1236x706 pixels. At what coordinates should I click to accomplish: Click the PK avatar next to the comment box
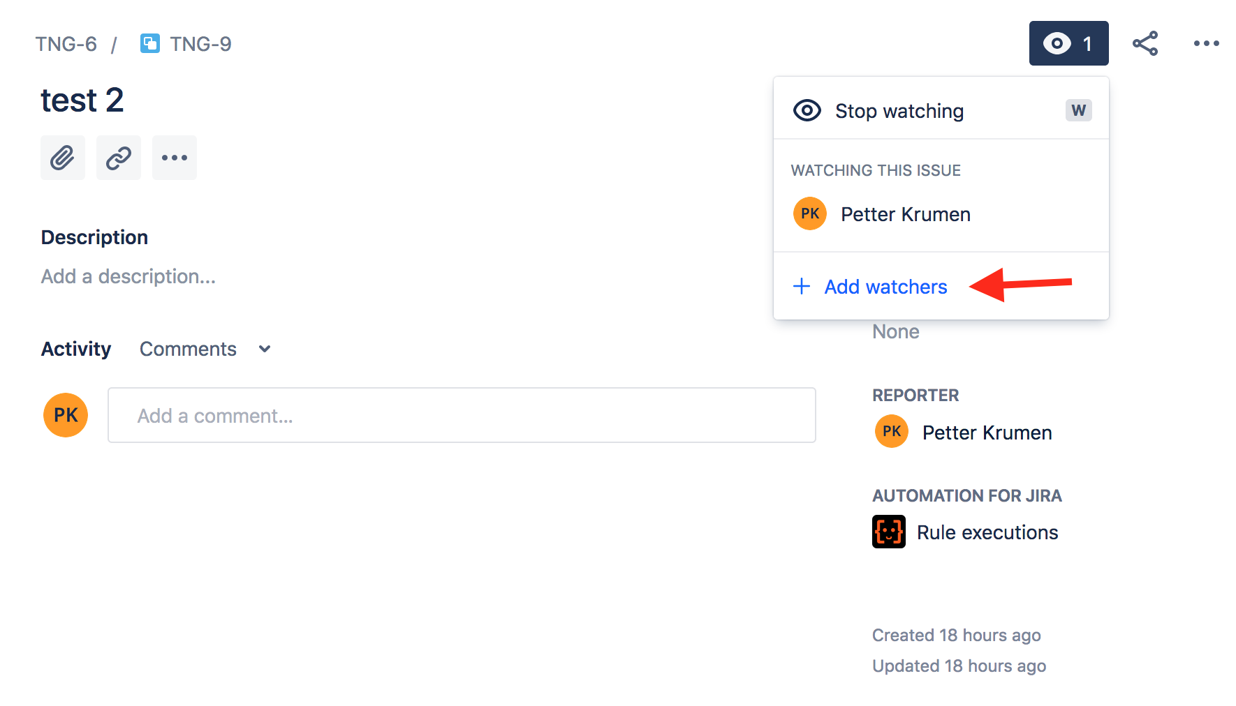coord(65,414)
